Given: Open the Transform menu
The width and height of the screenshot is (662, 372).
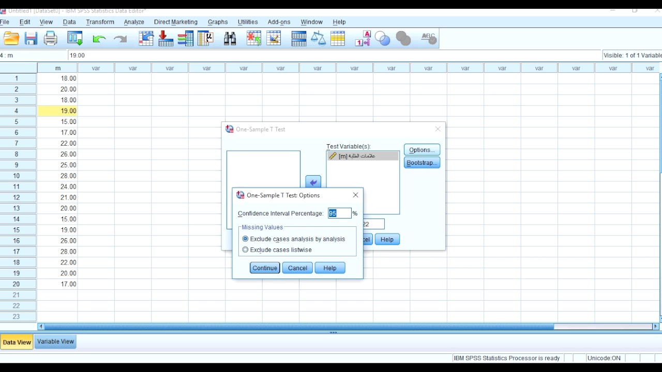Looking at the screenshot, I should 100,22.
